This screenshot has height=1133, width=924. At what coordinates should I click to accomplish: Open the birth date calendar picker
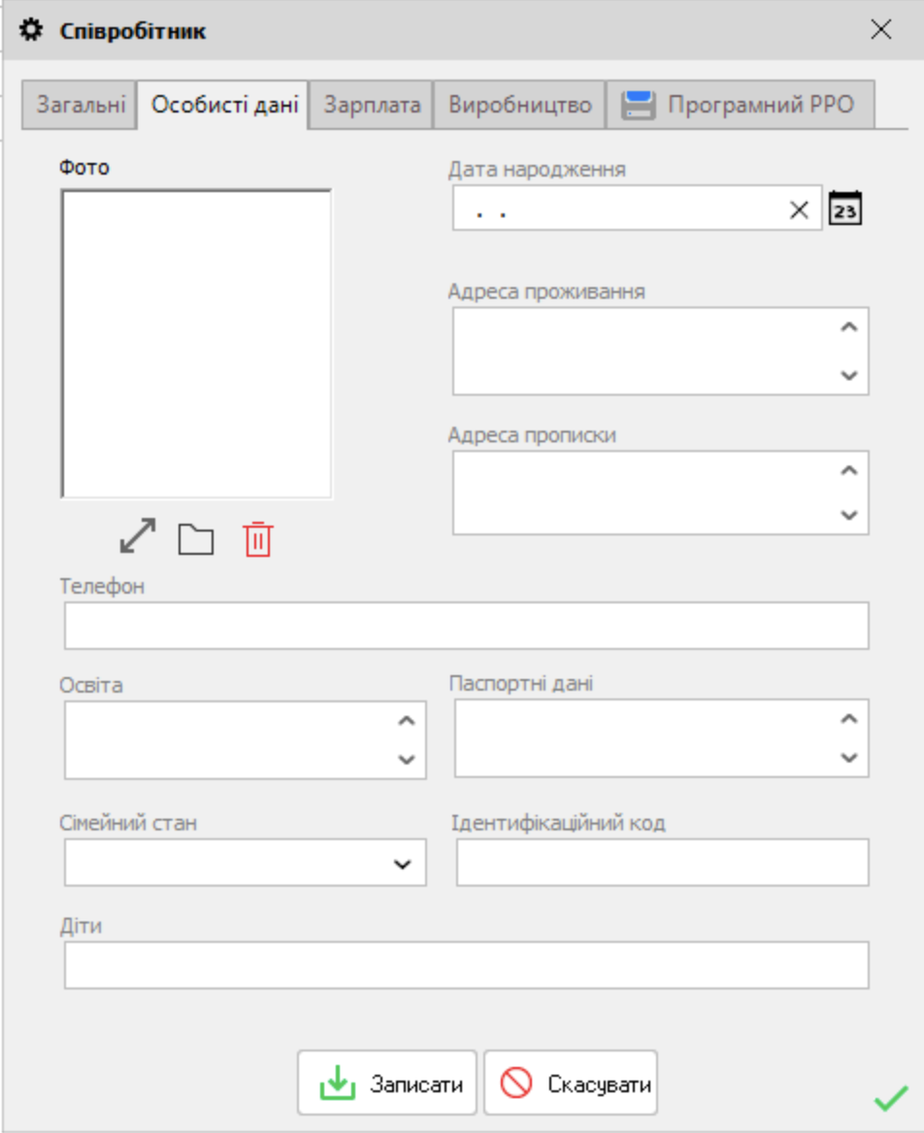pyautogui.click(x=845, y=209)
